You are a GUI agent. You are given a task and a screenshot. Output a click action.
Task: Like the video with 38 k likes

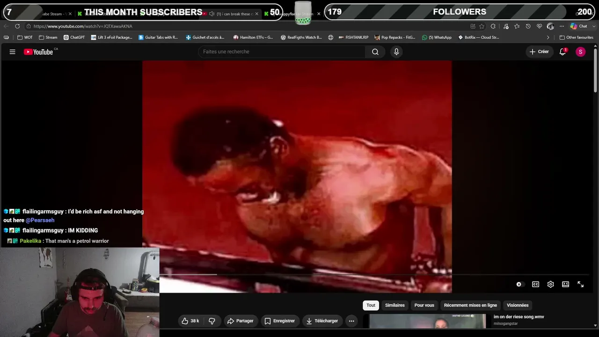[x=190, y=321]
